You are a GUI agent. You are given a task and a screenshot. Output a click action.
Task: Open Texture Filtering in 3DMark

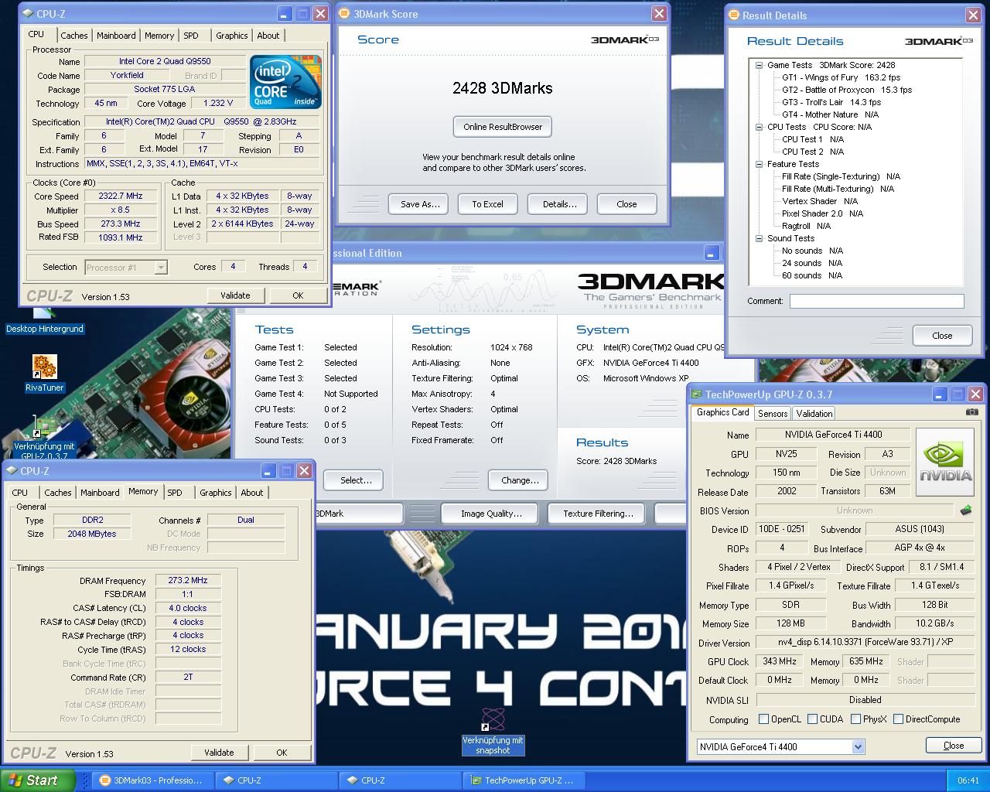(598, 514)
